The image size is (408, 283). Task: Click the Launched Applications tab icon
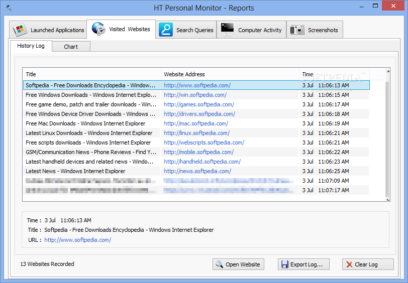tap(20, 30)
